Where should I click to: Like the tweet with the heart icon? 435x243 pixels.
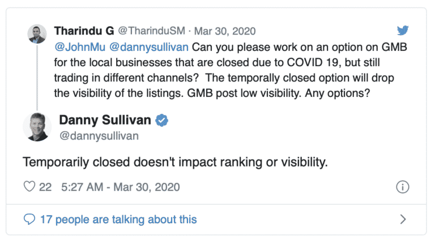tap(28, 187)
